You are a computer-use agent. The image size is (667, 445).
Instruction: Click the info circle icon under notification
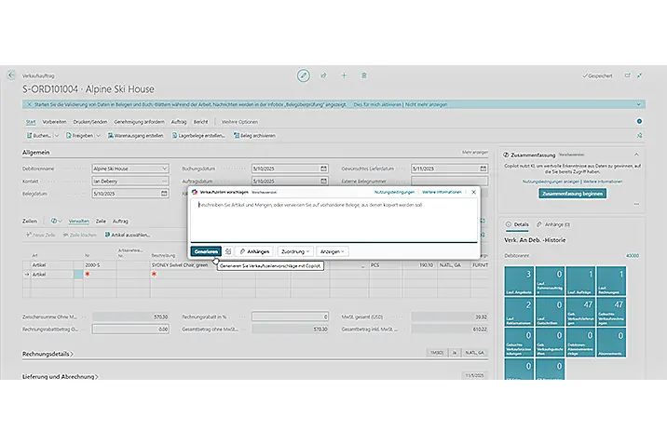point(639,122)
